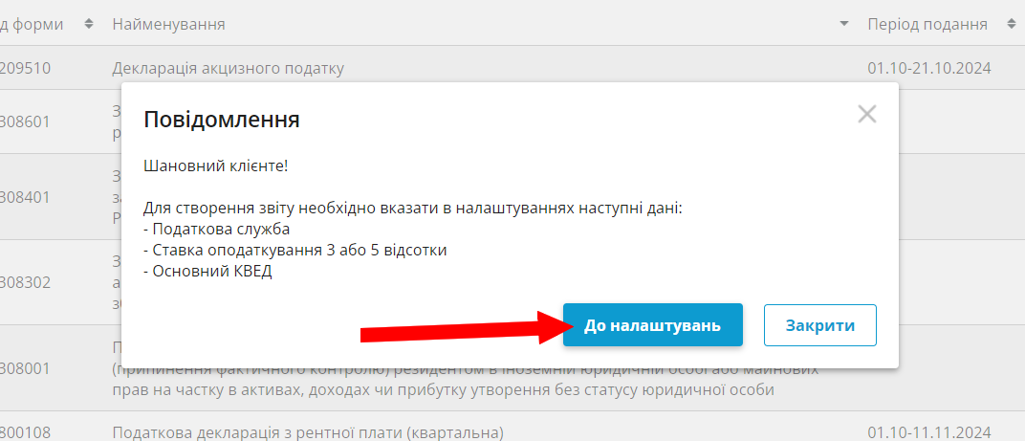Click form code 308401
Viewport: 1025px width, 441px height.
(25, 197)
